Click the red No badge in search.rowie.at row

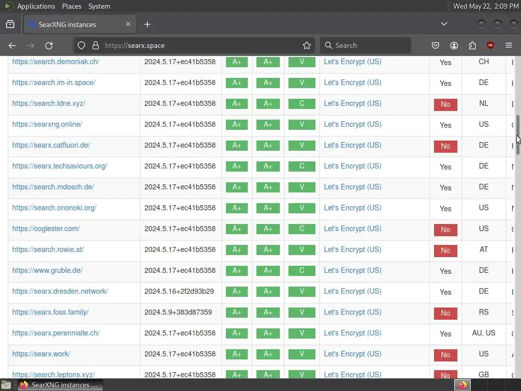[446, 250]
